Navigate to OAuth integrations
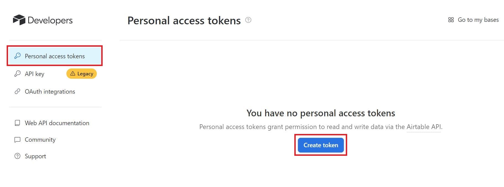 click(50, 91)
